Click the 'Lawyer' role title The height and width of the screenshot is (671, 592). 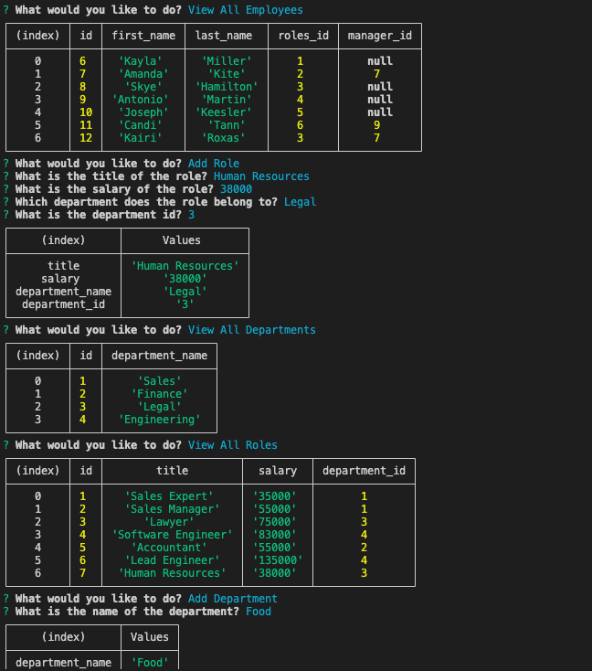(169, 522)
